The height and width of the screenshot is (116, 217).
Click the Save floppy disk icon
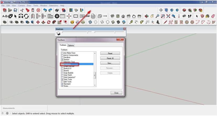coord(15,10)
